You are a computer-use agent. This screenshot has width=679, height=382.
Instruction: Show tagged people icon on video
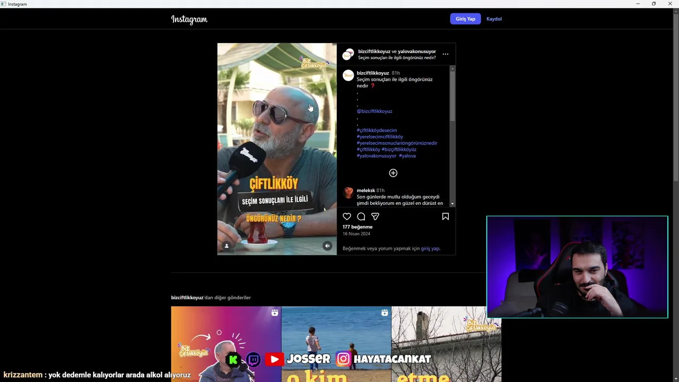(x=227, y=246)
